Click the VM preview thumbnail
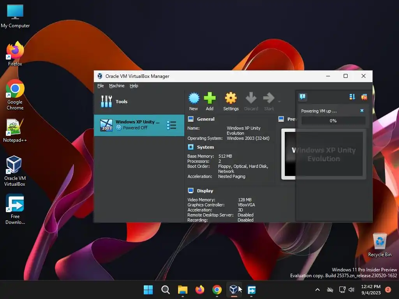399x299 pixels. [324, 154]
